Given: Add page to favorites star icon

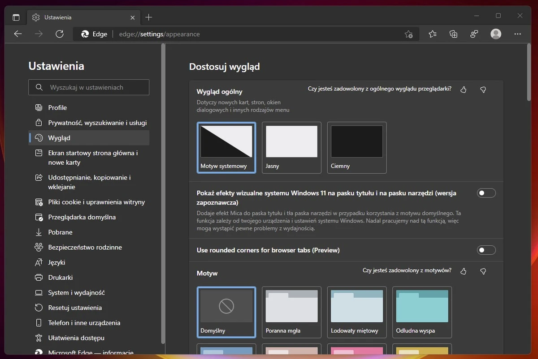Looking at the screenshot, I should 408,34.
